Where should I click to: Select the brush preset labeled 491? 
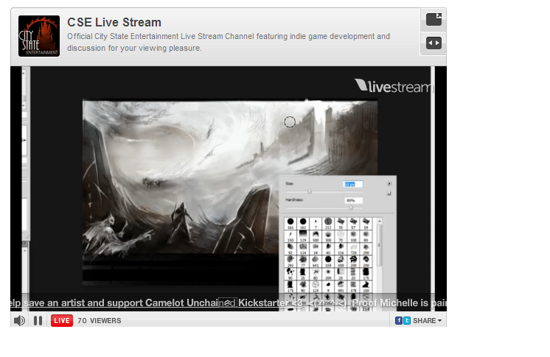pyautogui.click(x=341, y=286)
